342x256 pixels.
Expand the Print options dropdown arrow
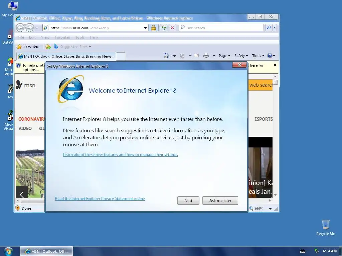[x=214, y=56]
